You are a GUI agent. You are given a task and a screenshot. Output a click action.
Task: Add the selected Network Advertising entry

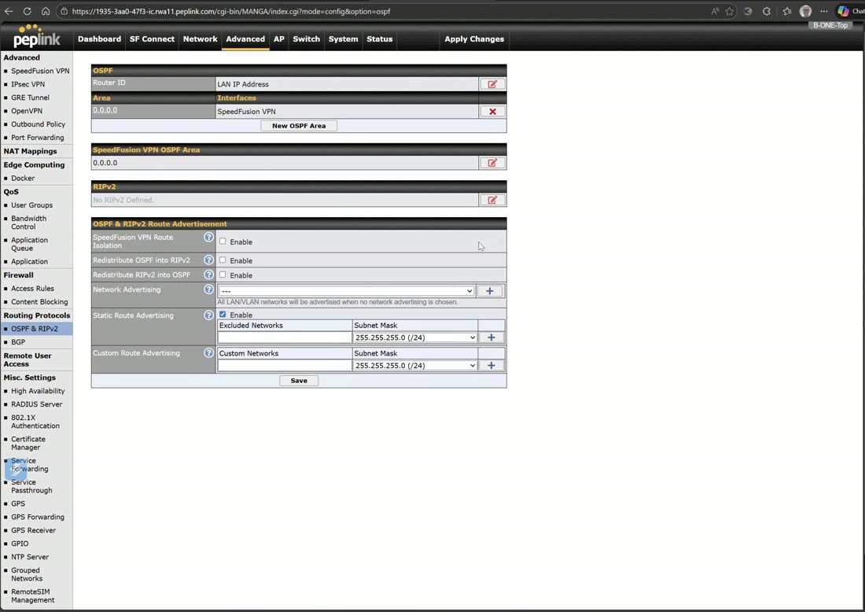490,291
